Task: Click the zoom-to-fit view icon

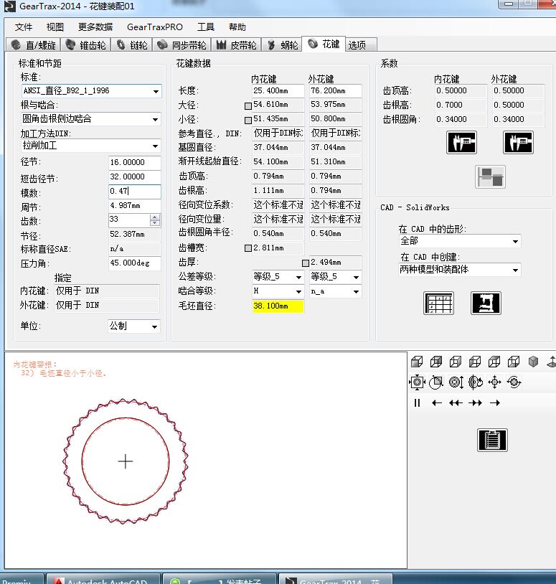Action: 417,382
